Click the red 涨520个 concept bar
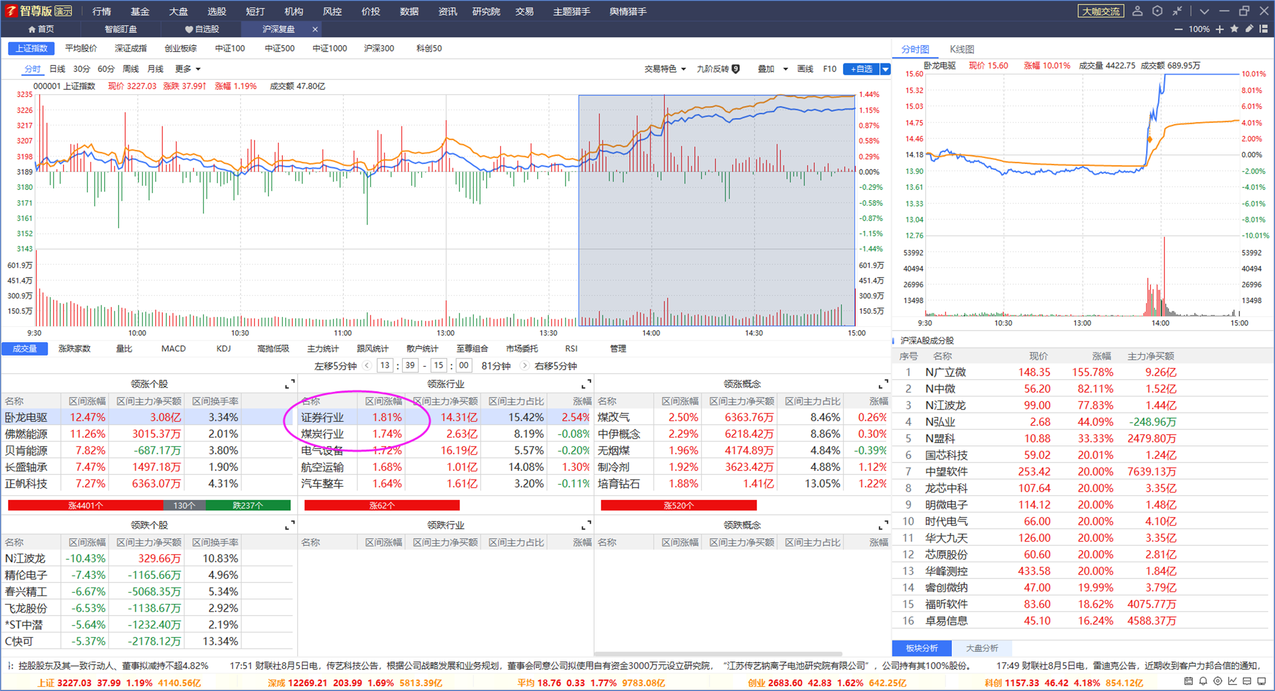This screenshot has width=1275, height=691. click(679, 506)
